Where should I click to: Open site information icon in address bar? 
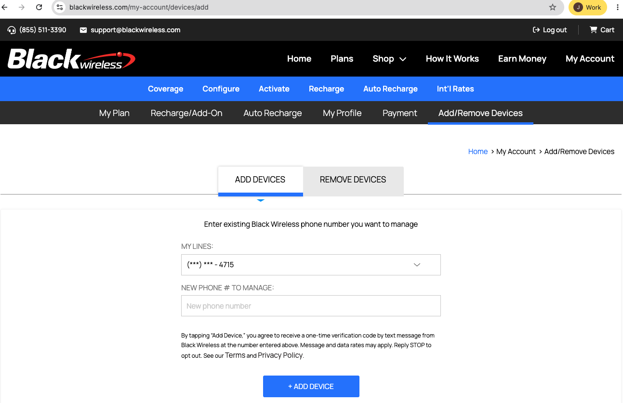coord(60,7)
